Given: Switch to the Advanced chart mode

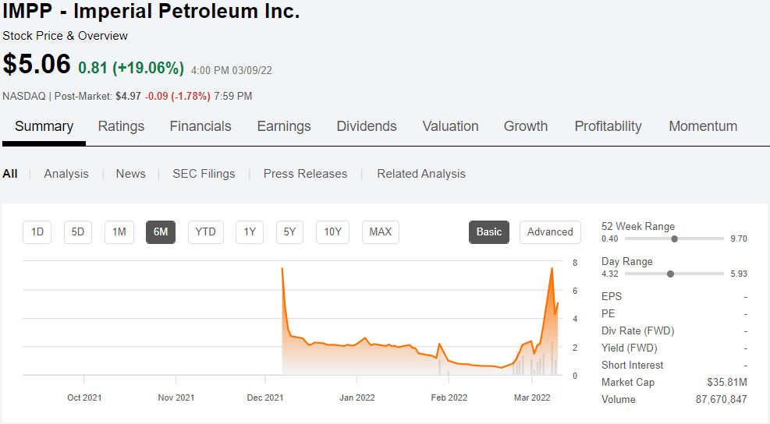Looking at the screenshot, I should [x=550, y=232].
